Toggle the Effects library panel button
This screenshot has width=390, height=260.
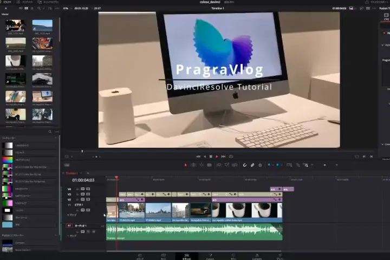6,2
